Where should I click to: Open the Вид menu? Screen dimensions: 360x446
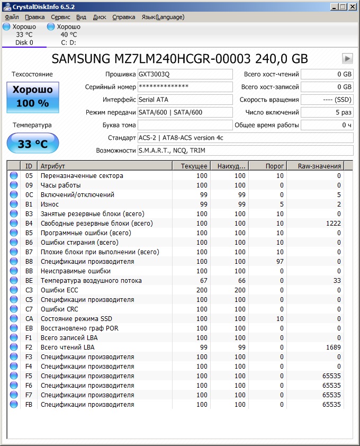coord(81,17)
